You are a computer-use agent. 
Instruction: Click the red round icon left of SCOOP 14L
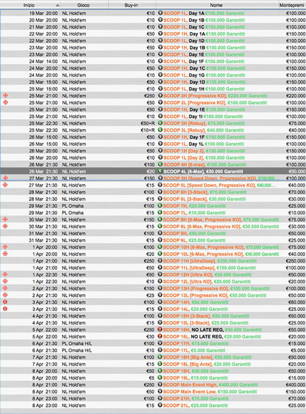(x=5, y=309)
